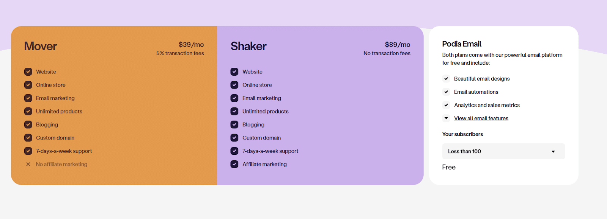Click Mover's Custom domain checkmark icon
Viewport: 607px width, 219px height.
(x=28, y=138)
